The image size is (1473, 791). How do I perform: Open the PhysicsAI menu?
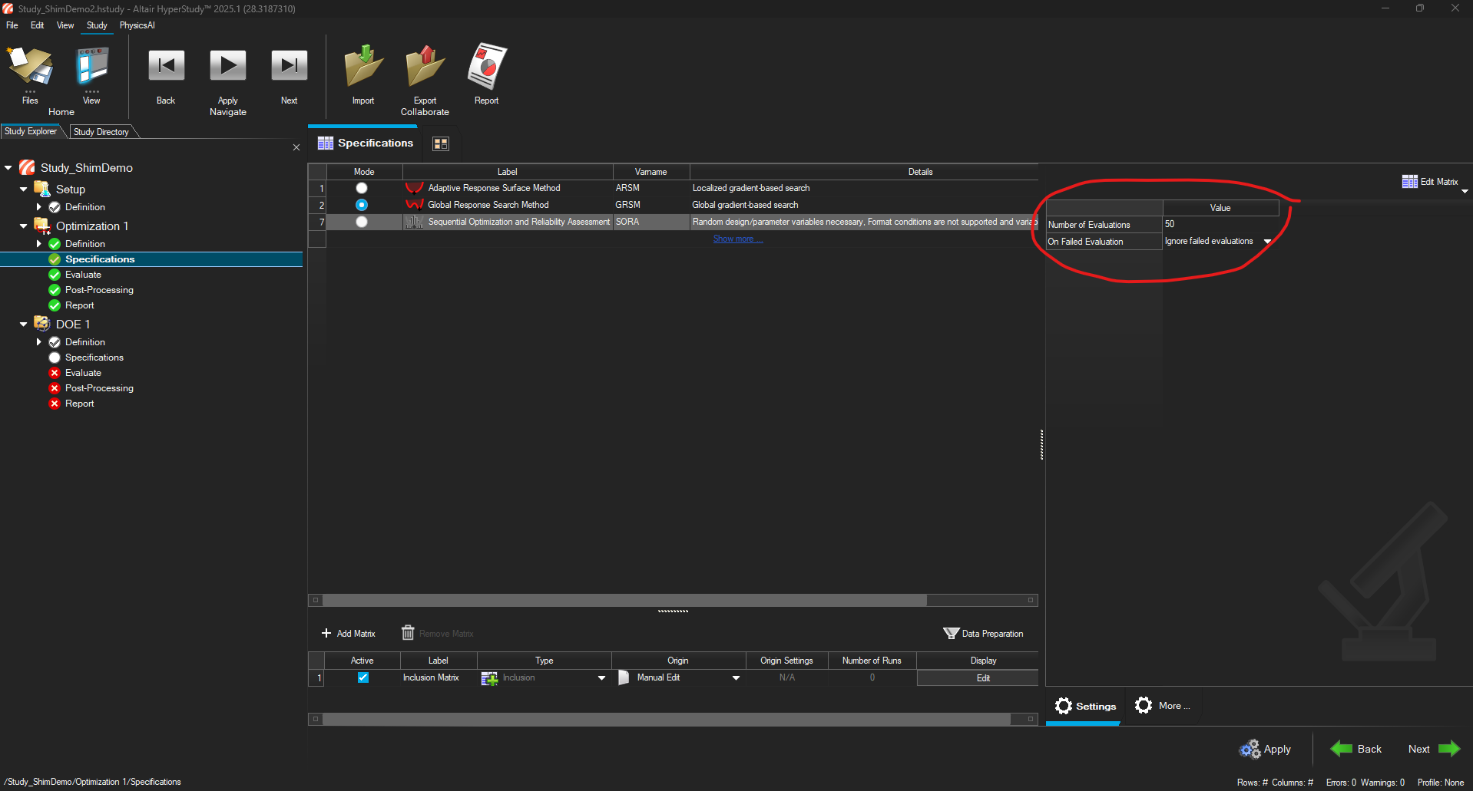(x=137, y=25)
